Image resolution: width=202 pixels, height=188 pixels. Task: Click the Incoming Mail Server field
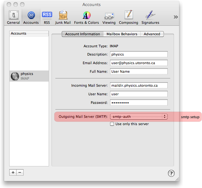pyautogui.click(x=139, y=85)
